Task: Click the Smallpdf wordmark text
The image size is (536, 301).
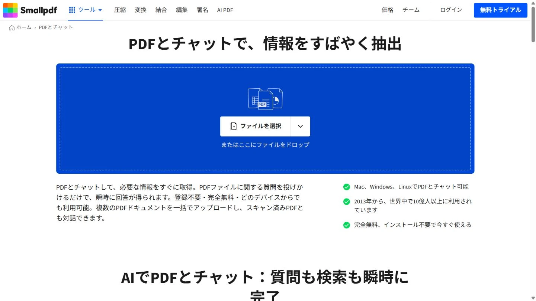Action: pos(39,10)
